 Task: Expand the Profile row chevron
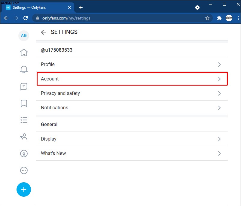point(219,65)
